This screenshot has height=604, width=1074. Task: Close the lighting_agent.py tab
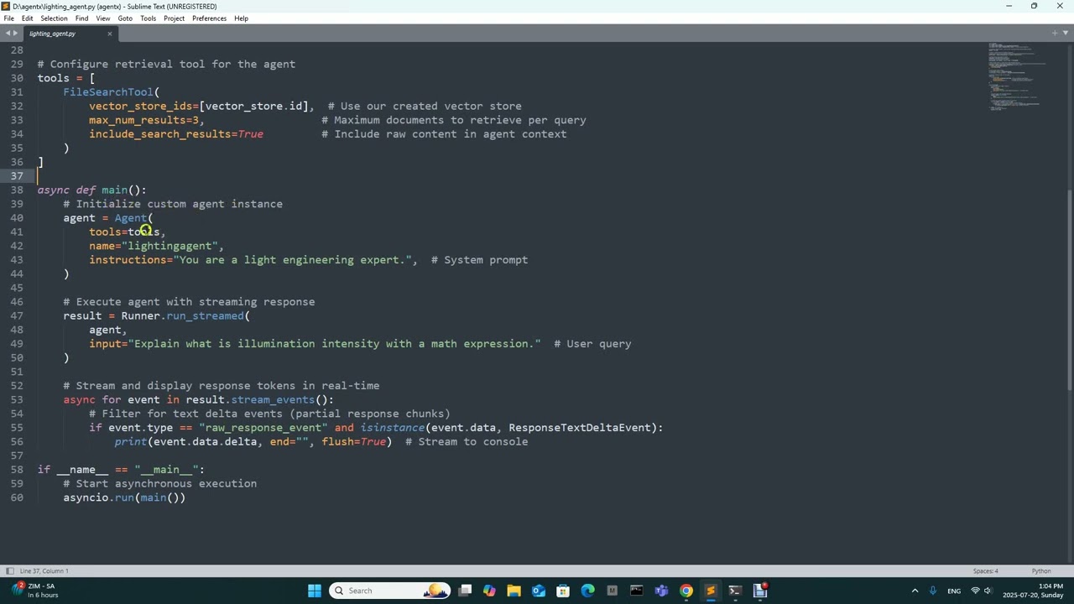[x=109, y=34]
